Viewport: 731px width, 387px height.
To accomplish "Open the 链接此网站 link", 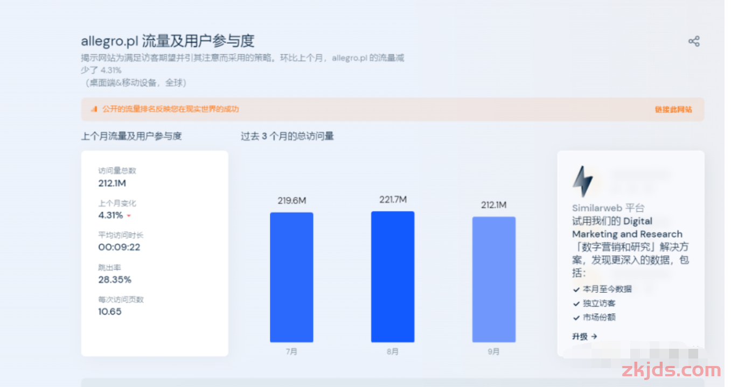I will [673, 109].
